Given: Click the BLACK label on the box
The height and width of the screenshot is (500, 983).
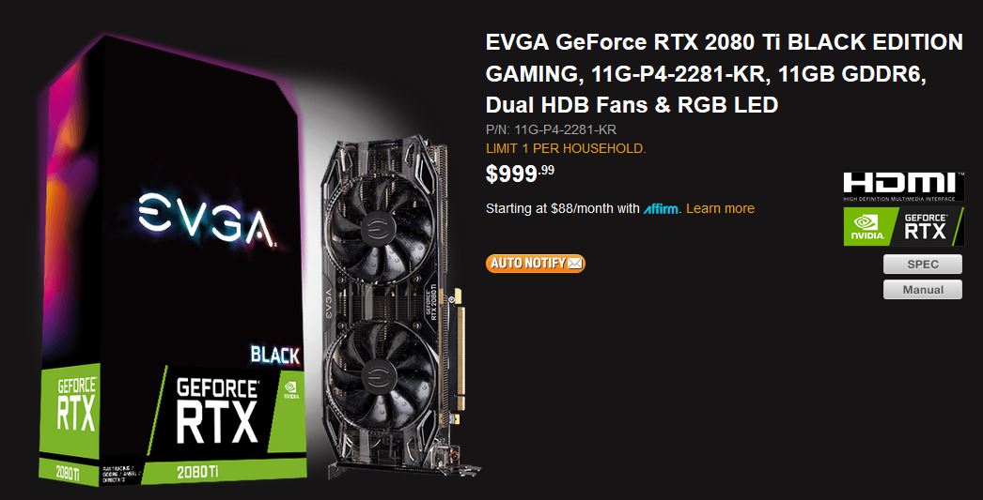Looking at the screenshot, I should click(275, 356).
